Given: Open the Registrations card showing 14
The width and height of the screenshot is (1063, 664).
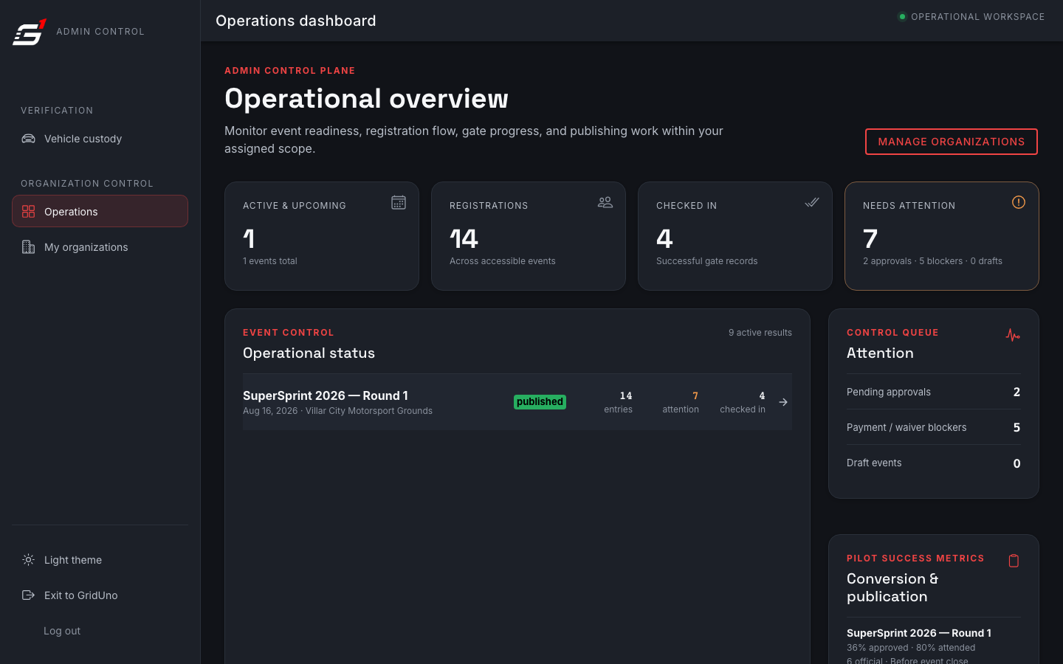Looking at the screenshot, I should [x=529, y=236].
